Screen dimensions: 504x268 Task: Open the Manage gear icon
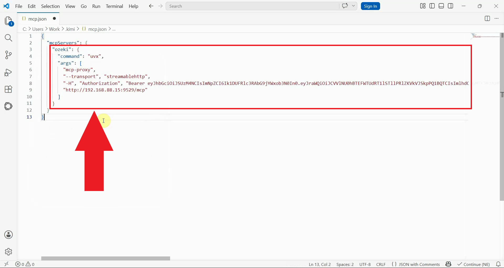pyautogui.click(x=8, y=252)
